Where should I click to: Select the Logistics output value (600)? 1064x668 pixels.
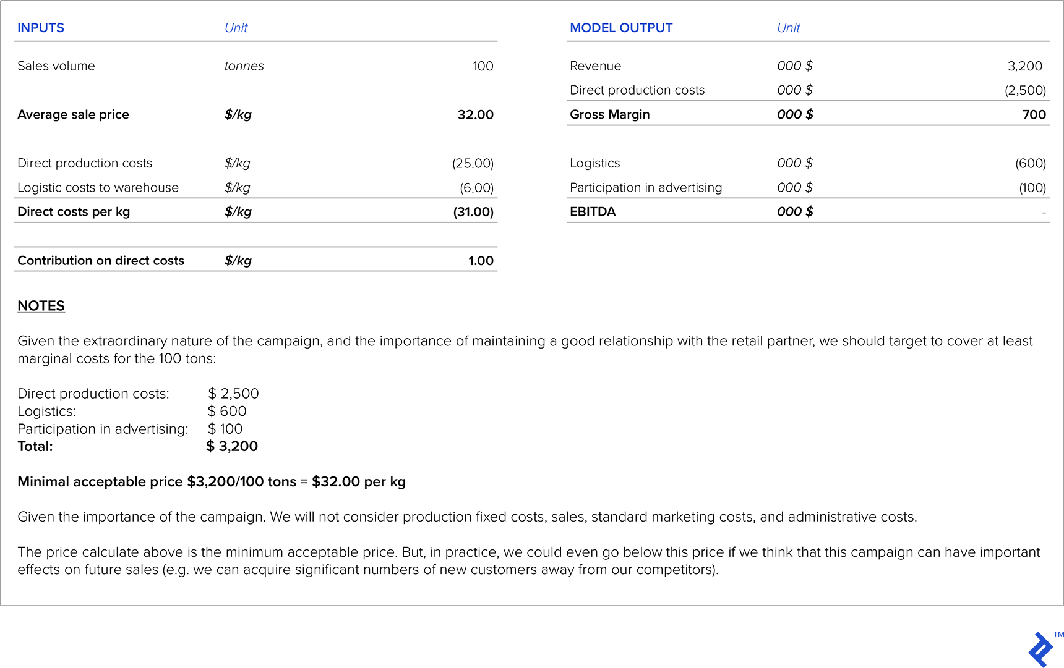coord(1030,163)
